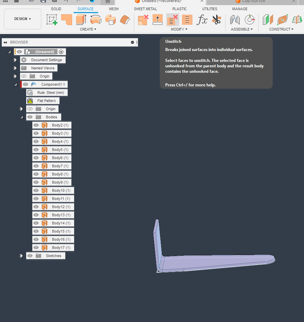Screen dimensions: 304x322
Task: Open the MODIFY panel dropdown
Action: (179, 29)
